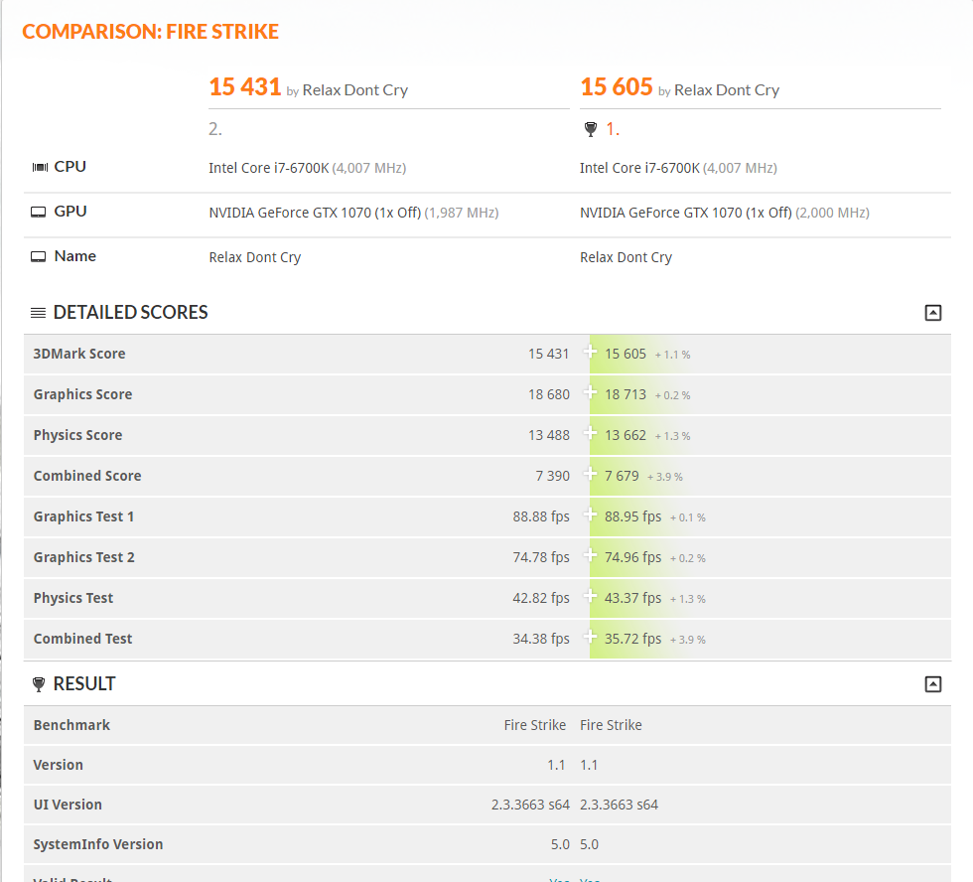The width and height of the screenshot is (973, 882).
Task: Click the trophy icon next to rank 1
Action: tap(591, 129)
